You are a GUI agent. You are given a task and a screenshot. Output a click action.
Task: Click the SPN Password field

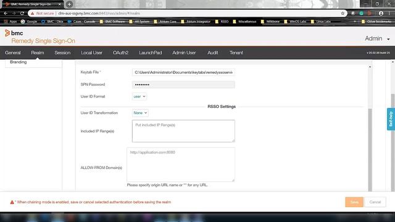click(183, 84)
